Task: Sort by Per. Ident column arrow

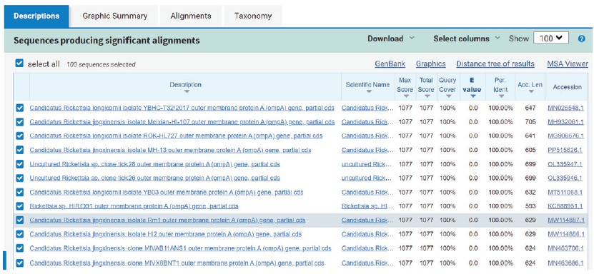Action: click(501, 97)
